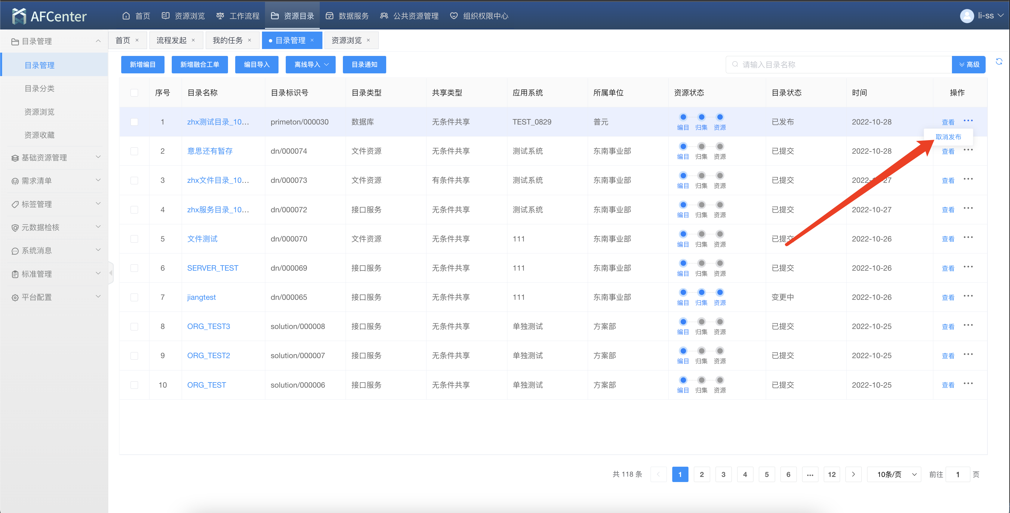
Task: Expand 标准管理 sidebar section
Action: tap(54, 274)
